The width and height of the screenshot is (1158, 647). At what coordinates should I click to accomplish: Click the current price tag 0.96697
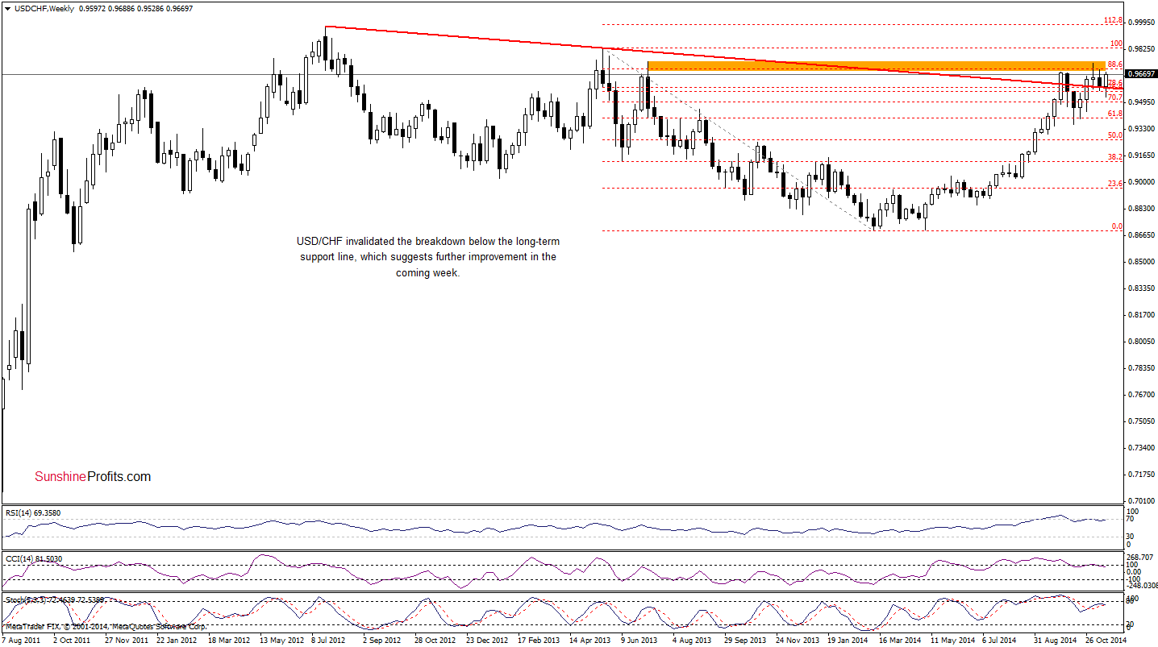point(1141,73)
